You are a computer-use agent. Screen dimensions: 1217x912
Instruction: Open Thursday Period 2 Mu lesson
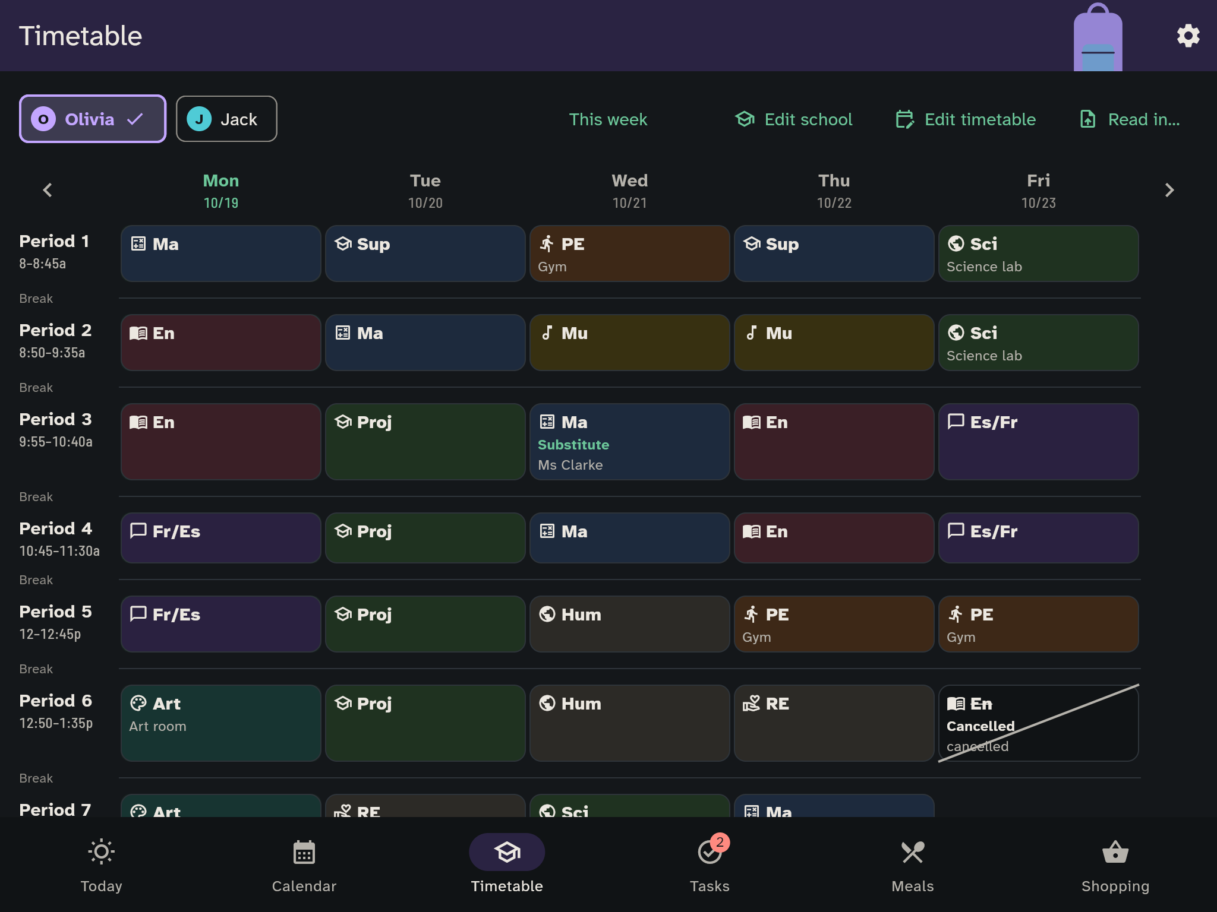(834, 343)
